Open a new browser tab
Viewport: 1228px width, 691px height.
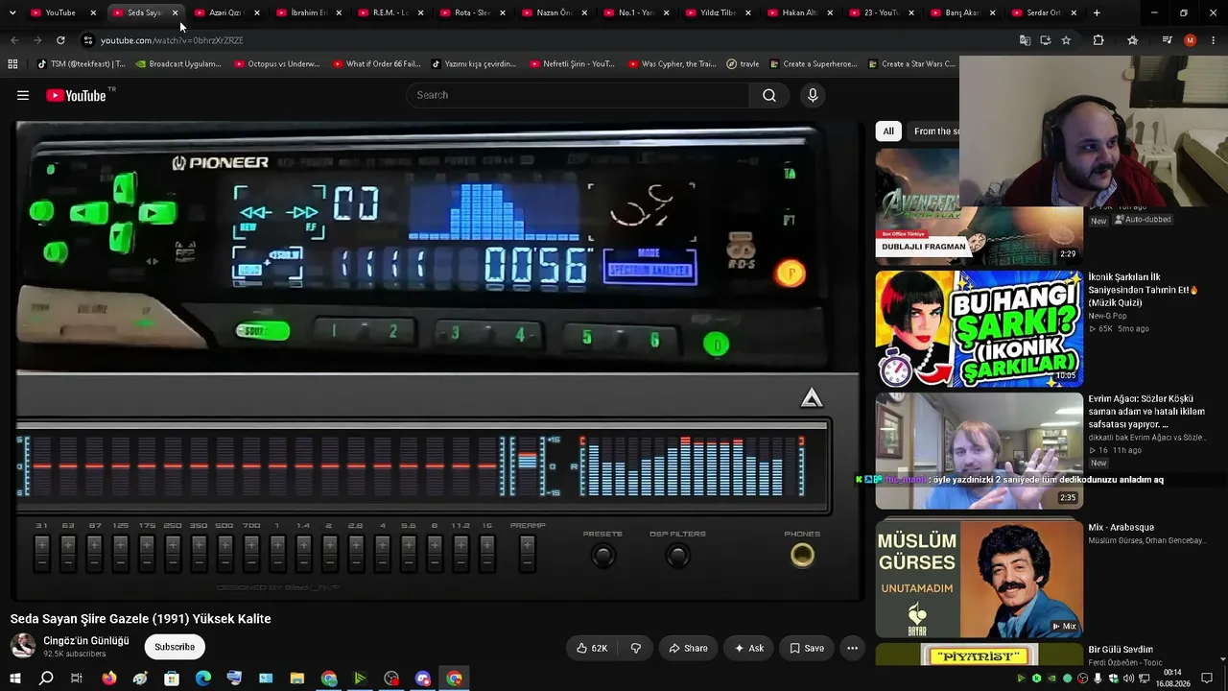click(x=1097, y=12)
